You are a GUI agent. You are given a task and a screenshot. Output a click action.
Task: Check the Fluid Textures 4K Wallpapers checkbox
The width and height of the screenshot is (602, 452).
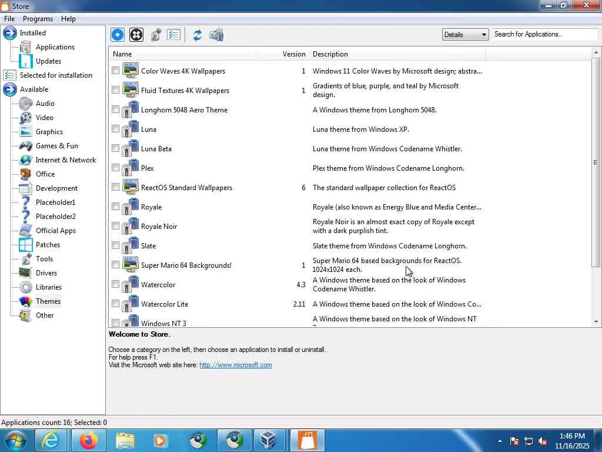(x=116, y=89)
